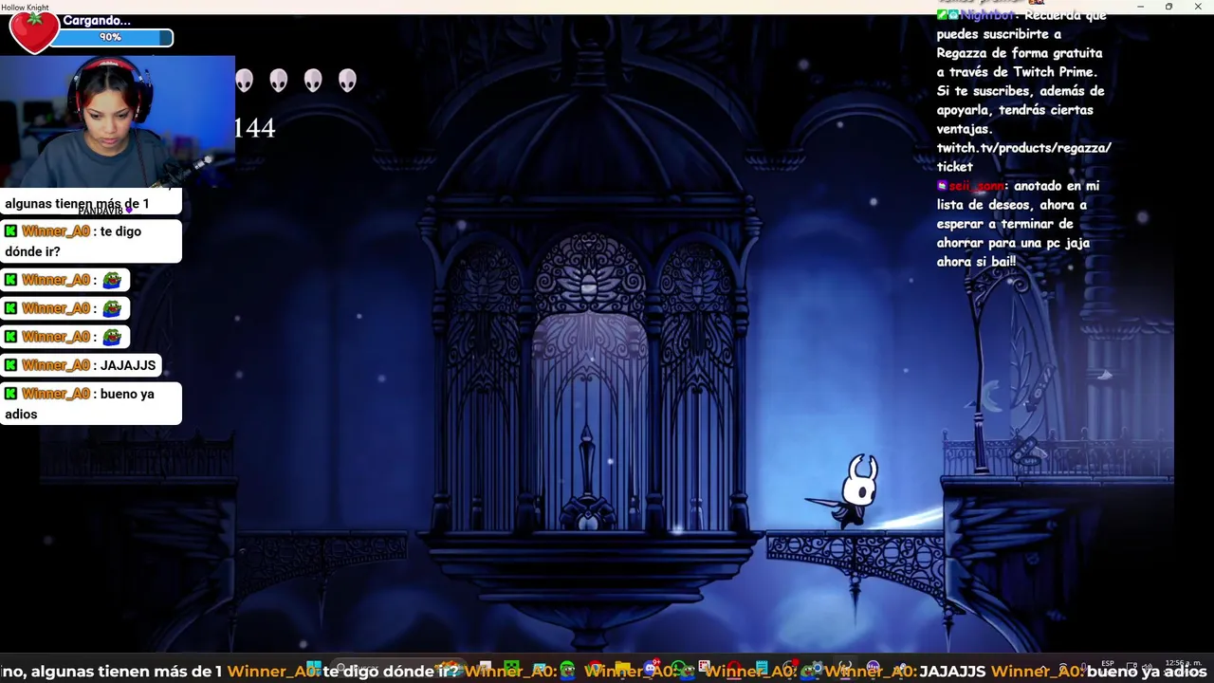Click the taskbar clock showing 12:56 a.m.
This screenshot has height=683, width=1214.
(1182, 664)
